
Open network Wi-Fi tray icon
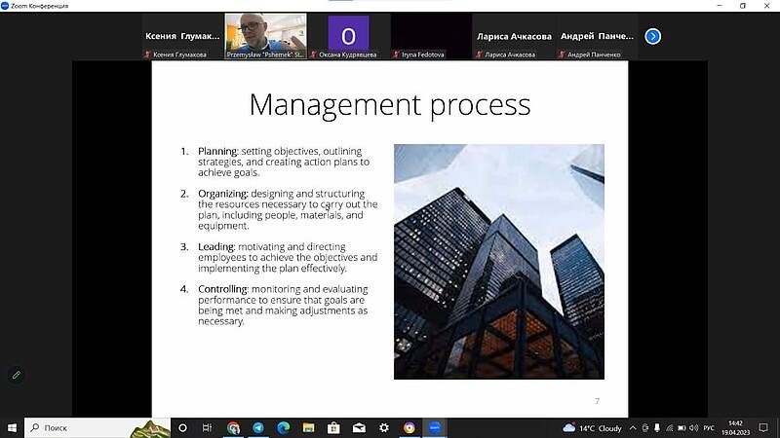(x=670, y=427)
